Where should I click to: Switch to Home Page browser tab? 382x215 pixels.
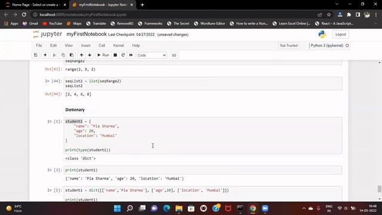click(35, 5)
